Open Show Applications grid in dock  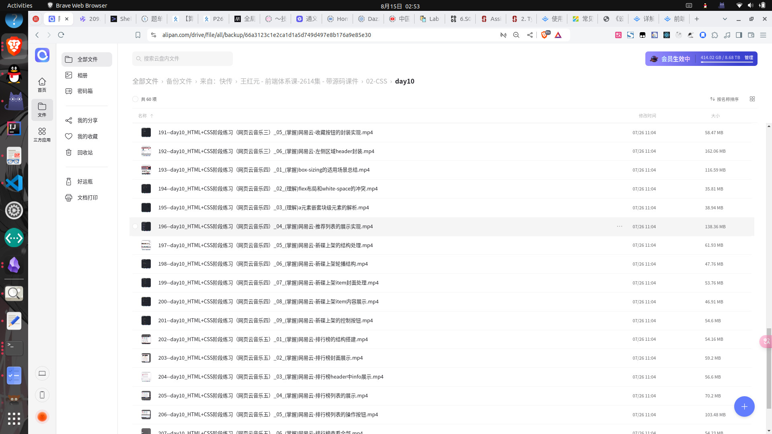(x=14, y=419)
